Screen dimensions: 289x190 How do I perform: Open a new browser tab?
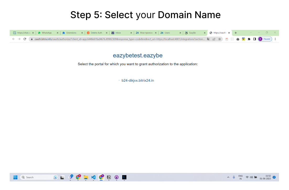(236, 33)
